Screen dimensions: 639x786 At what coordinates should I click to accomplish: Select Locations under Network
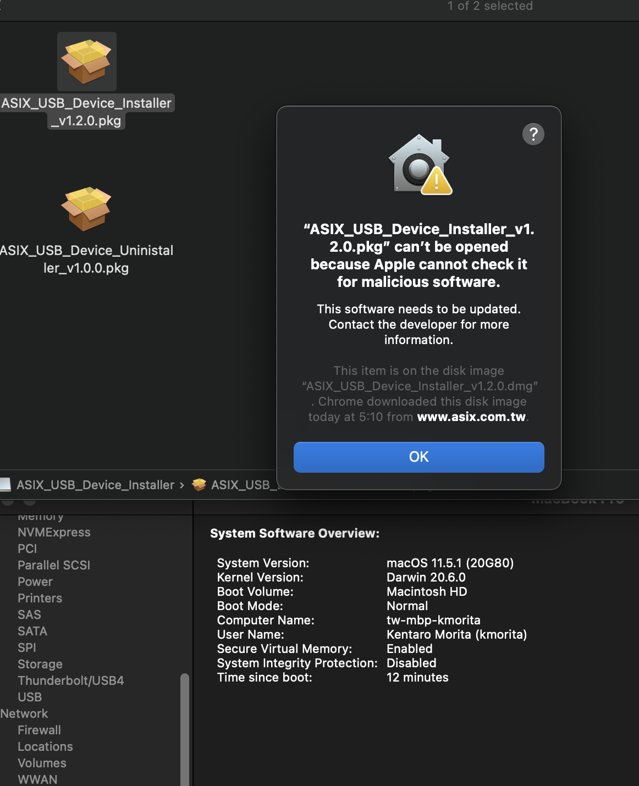click(x=45, y=746)
